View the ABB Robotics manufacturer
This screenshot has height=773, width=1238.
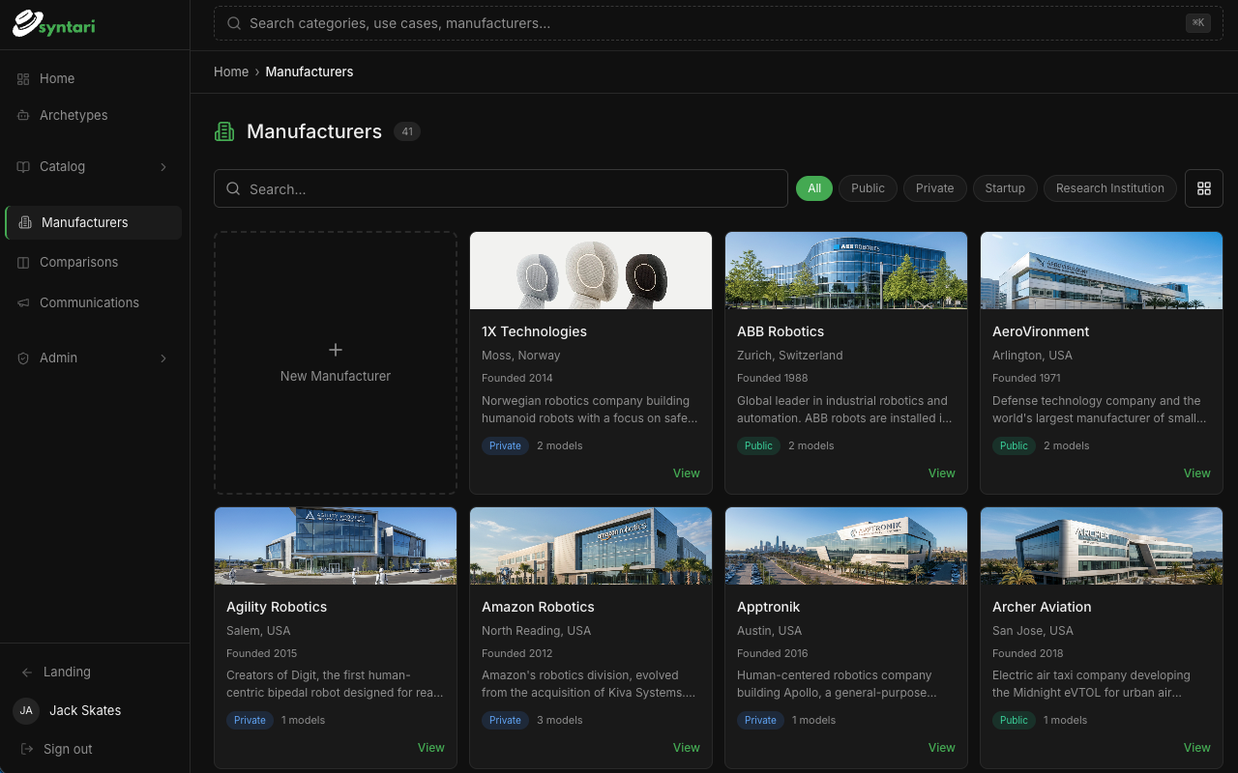coord(941,472)
